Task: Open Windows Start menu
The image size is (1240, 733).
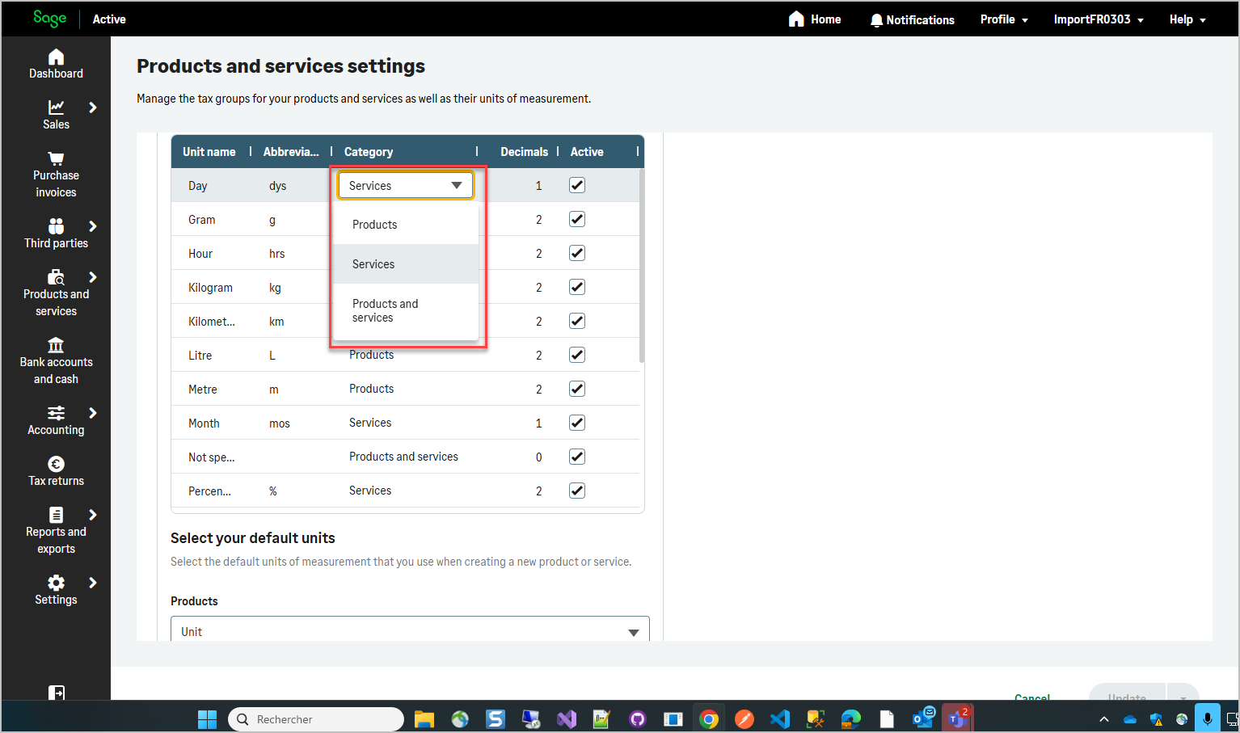Action: pos(208,718)
